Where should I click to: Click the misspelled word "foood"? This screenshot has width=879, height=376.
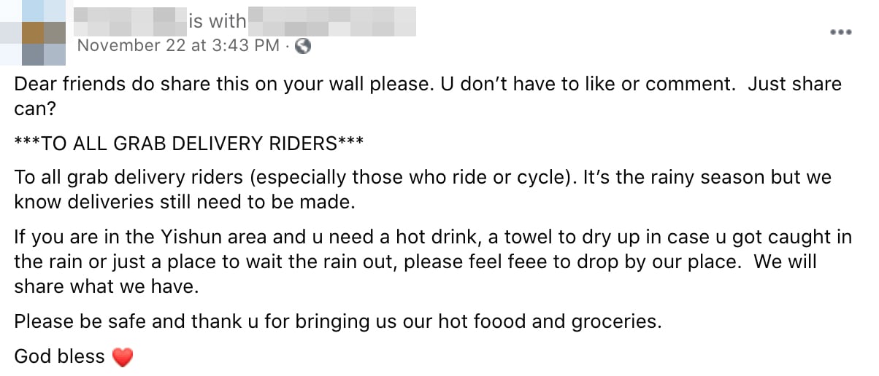click(x=502, y=321)
